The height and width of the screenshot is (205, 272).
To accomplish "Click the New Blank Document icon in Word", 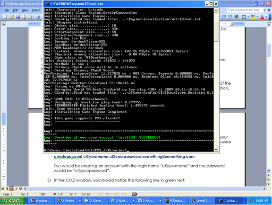I will pyautogui.click(x=5, y=17).
